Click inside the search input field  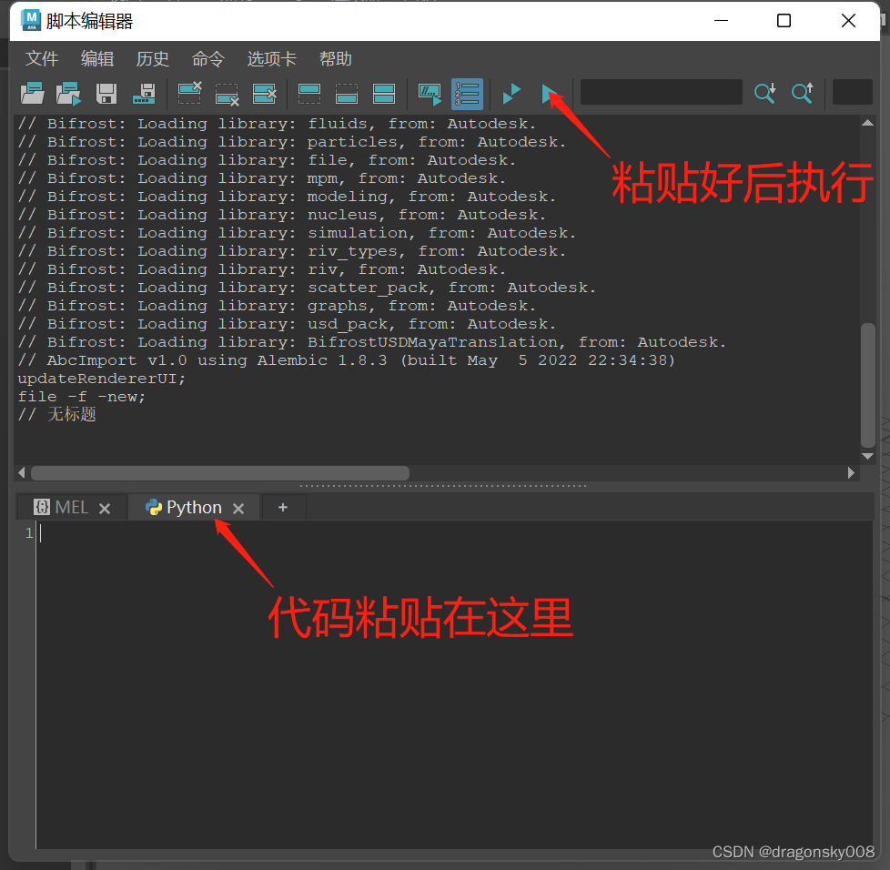pos(661,92)
